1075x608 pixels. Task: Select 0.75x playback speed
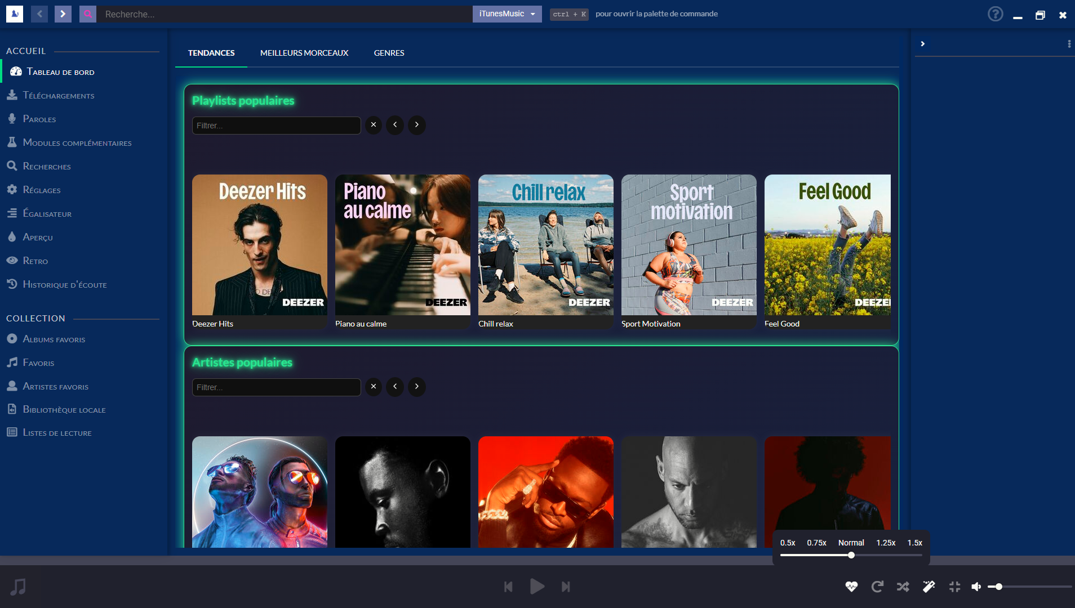point(816,543)
